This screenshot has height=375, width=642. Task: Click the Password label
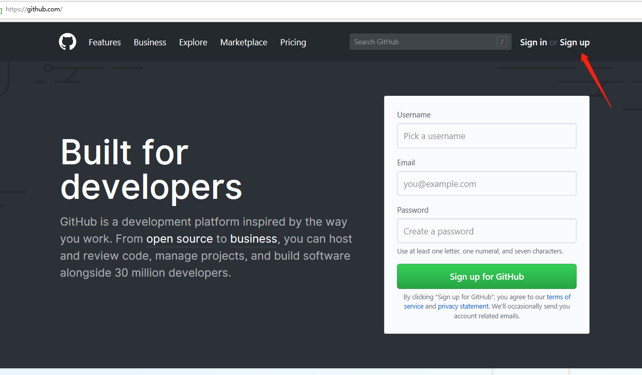[412, 210]
